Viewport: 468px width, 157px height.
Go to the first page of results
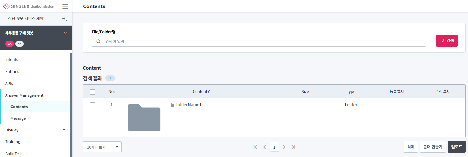tap(255, 147)
